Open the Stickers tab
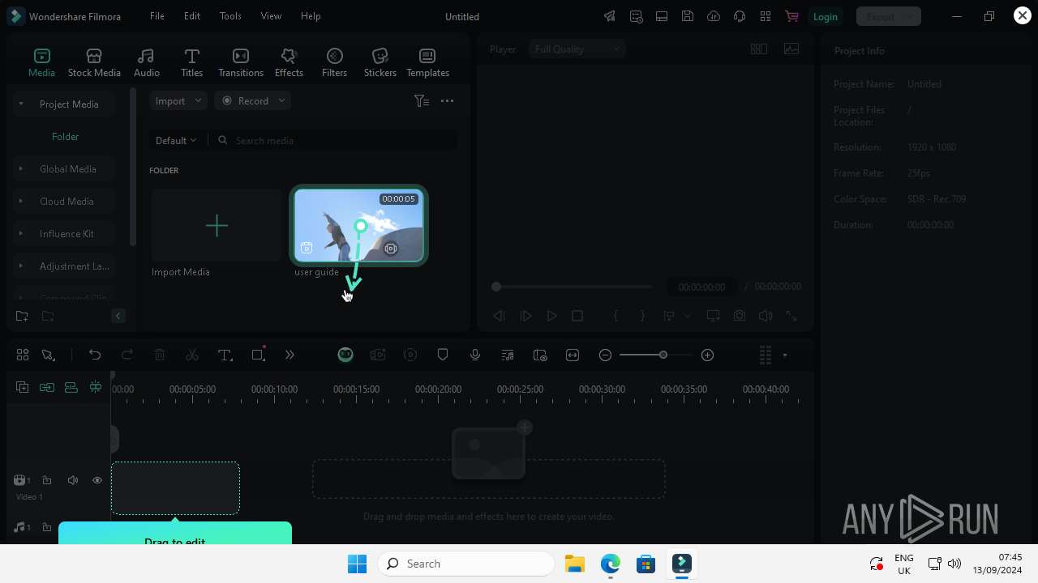 pos(380,62)
